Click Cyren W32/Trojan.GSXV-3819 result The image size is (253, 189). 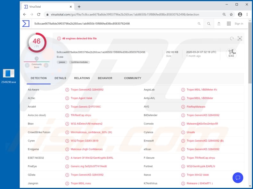[x=85, y=141]
